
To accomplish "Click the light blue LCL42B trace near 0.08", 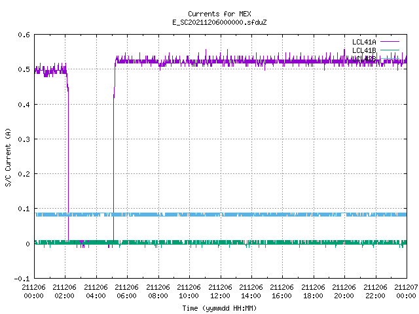I will (x=221, y=215).
